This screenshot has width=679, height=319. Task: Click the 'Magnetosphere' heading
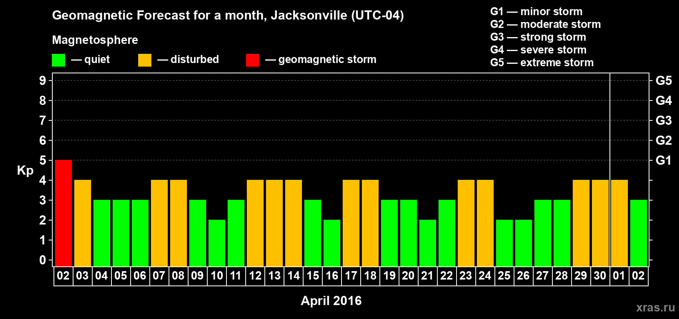tap(95, 40)
